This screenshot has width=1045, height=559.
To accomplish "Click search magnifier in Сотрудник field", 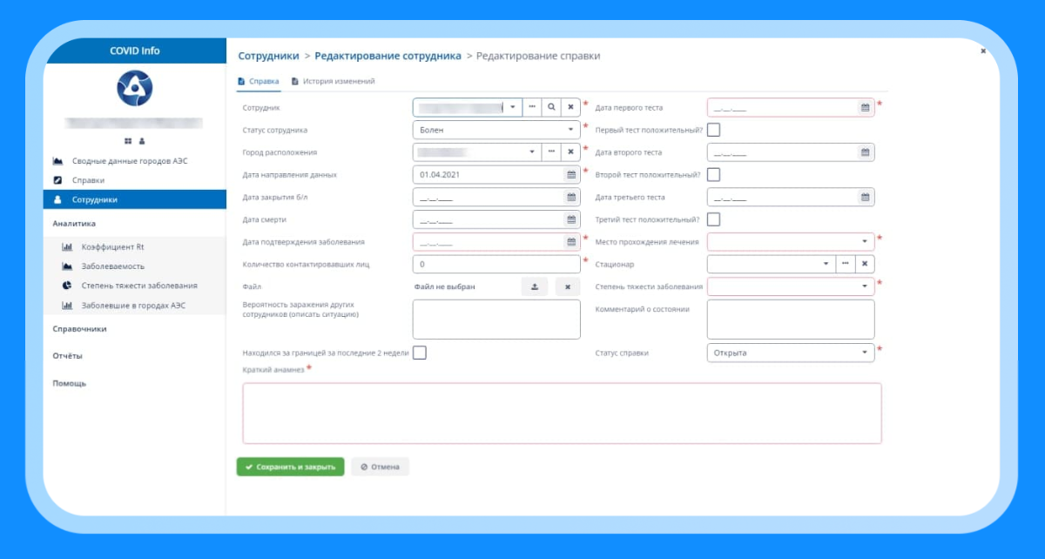I will coord(551,107).
